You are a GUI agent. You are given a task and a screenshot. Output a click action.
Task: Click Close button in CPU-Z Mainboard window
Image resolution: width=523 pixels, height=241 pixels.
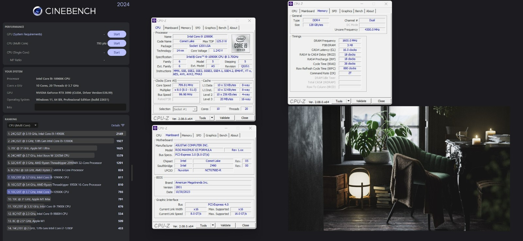pyautogui.click(x=245, y=225)
